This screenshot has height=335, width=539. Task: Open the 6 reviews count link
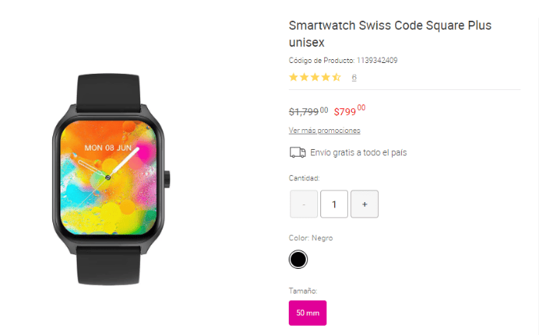point(354,78)
